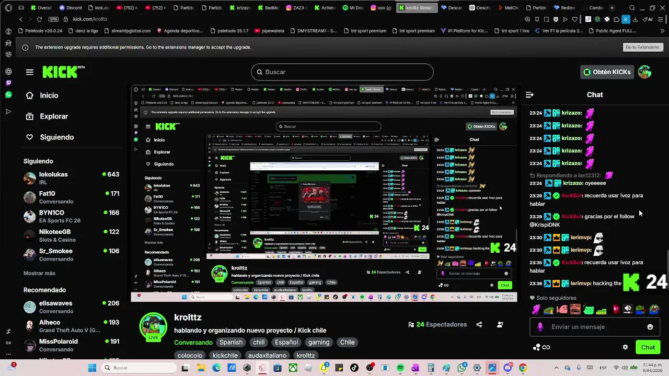Toggle the VPN badge in address bar
This screenshot has height=376, width=669.
tap(54, 19)
